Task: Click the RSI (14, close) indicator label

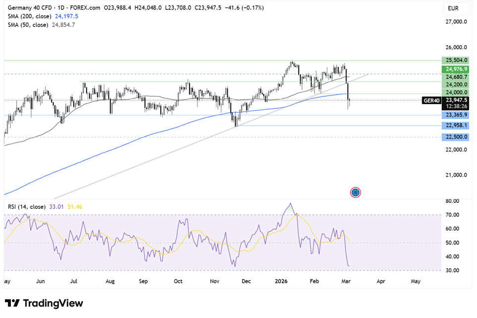Action: point(26,206)
